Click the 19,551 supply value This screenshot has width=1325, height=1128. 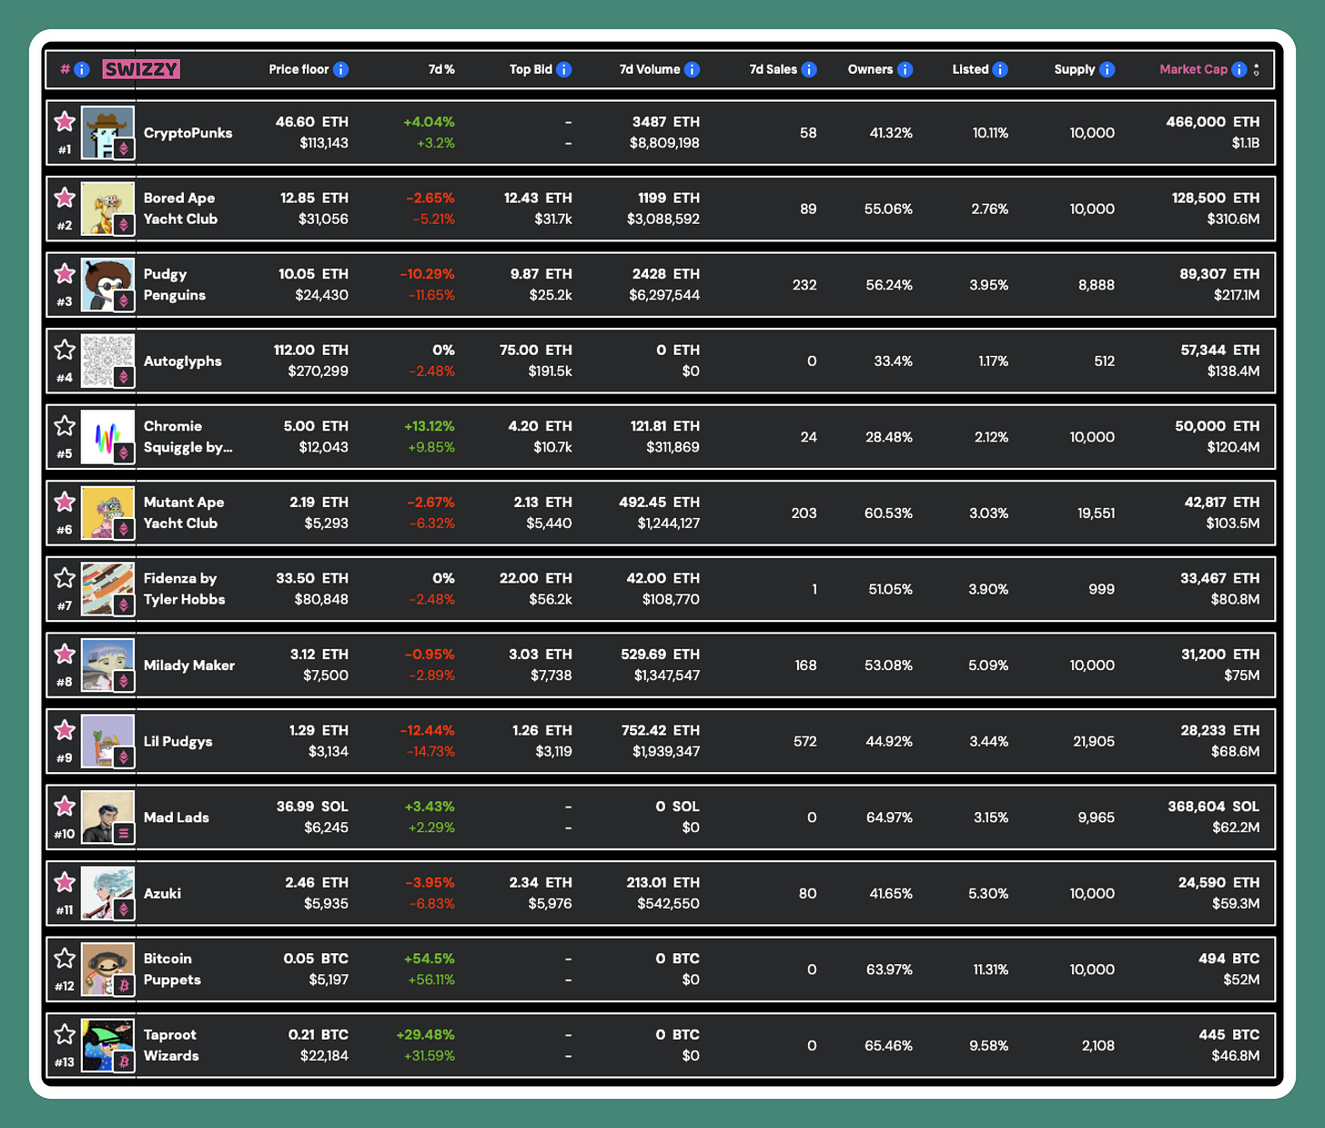[1096, 513]
